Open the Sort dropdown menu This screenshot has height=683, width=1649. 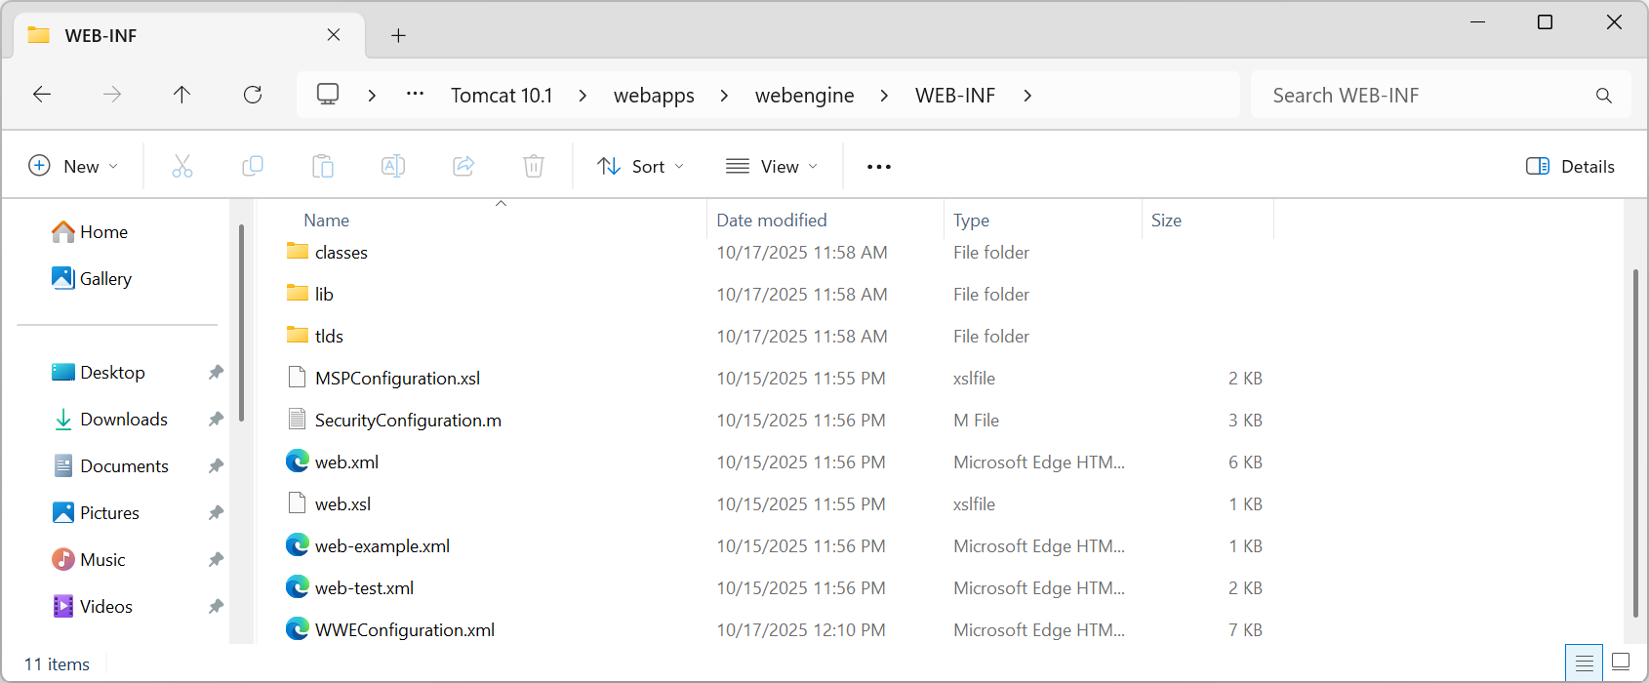point(641,166)
